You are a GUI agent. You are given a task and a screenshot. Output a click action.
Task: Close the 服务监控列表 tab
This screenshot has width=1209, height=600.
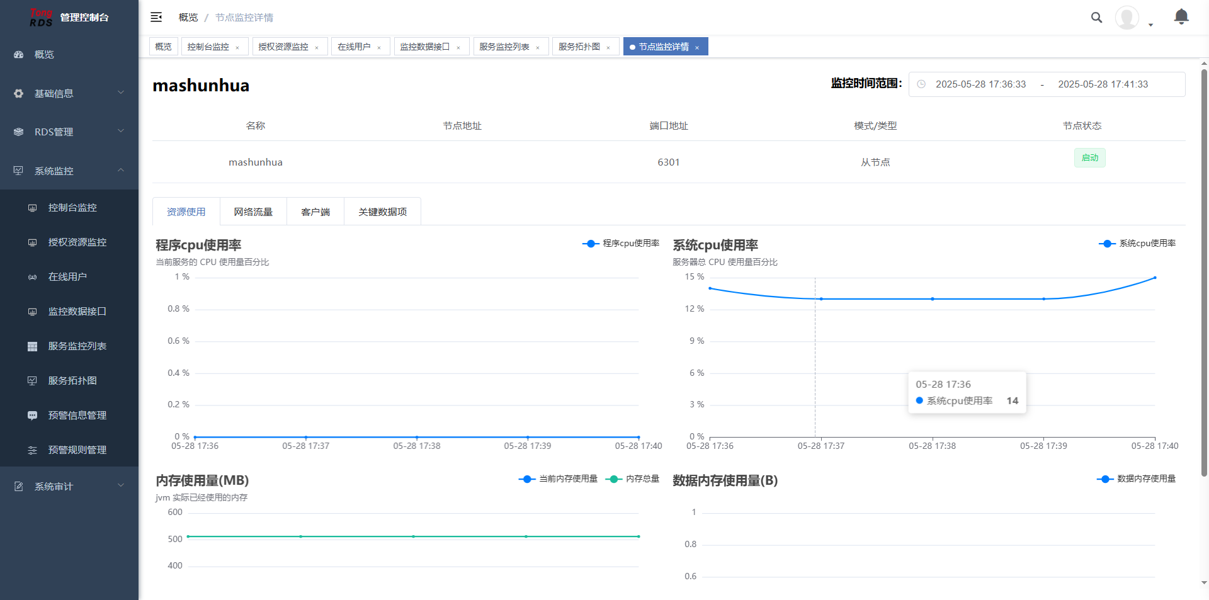coord(538,47)
